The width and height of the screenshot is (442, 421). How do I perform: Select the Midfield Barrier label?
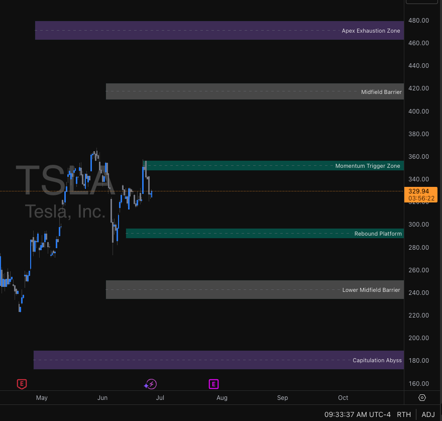point(381,92)
